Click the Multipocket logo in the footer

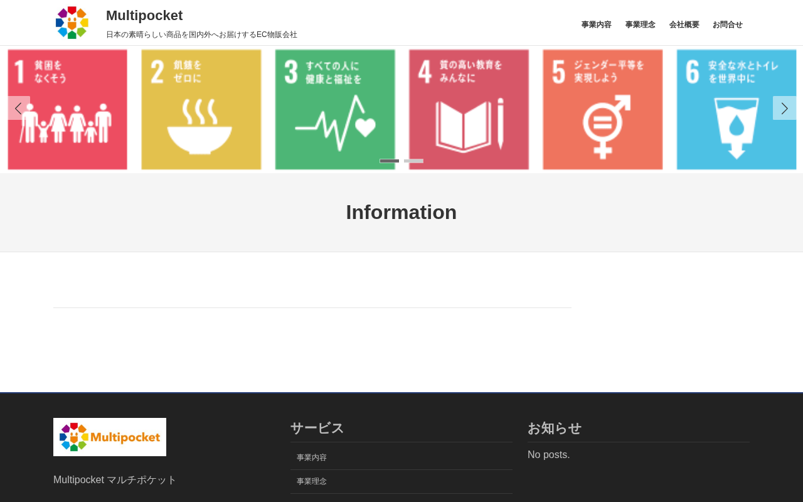click(110, 437)
